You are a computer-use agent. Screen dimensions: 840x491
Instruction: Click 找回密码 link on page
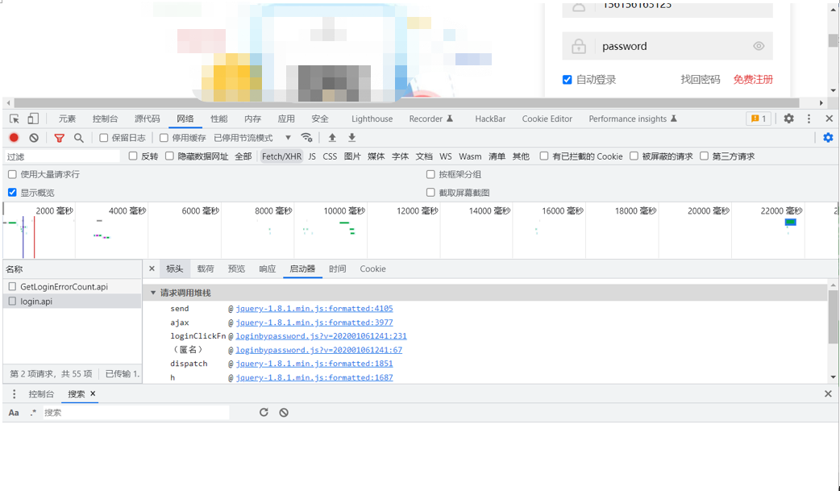tap(701, 79)
